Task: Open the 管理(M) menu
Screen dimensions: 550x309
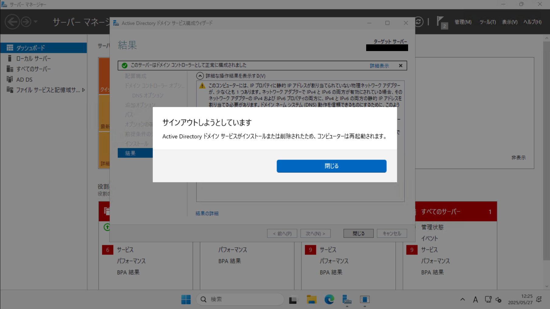Action: tap(463, 22)
